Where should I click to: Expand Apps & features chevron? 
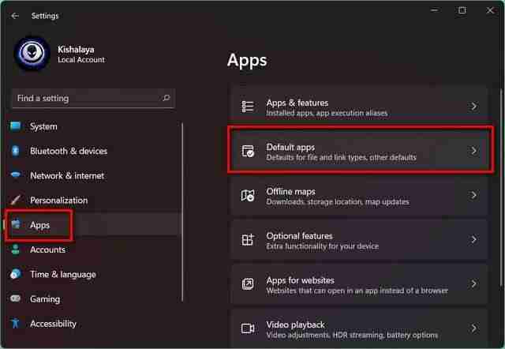(x=473, y=107)
